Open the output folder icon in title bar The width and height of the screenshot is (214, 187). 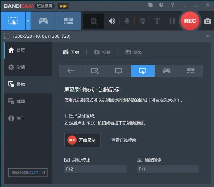coord(150,5)
